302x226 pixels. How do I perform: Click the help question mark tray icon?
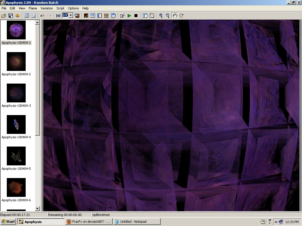[263, 222]
